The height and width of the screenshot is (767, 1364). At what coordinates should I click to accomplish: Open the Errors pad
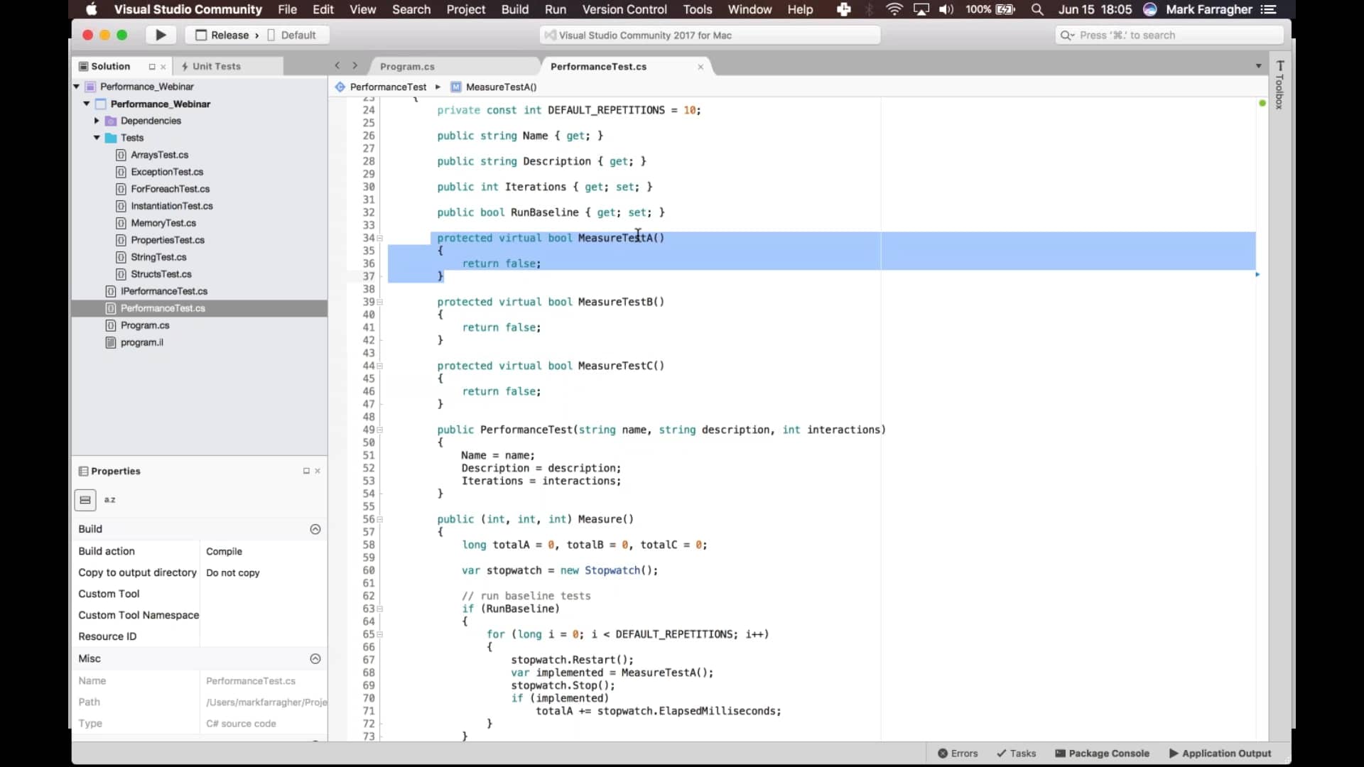click(x=958, y=754)
